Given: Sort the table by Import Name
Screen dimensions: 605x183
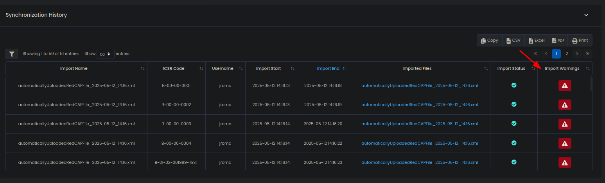Looking at the screenshot, I should pos(74,69).
